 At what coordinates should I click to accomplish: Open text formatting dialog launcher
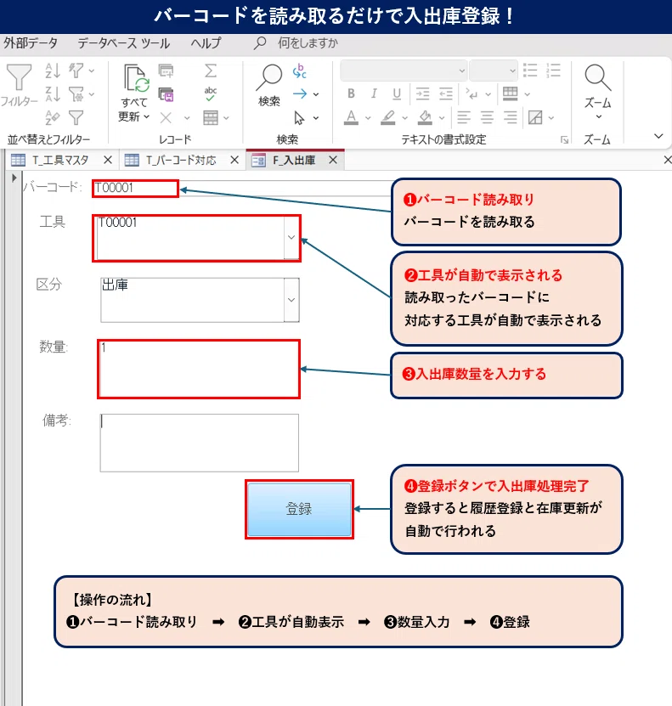pyautogui.click(x=564, y=140)
